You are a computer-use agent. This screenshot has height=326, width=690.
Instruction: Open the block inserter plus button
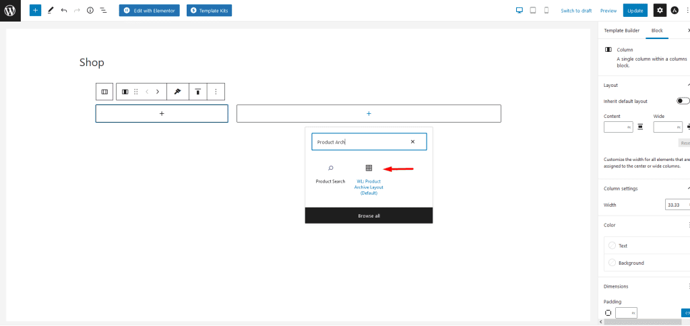point(35,11)
